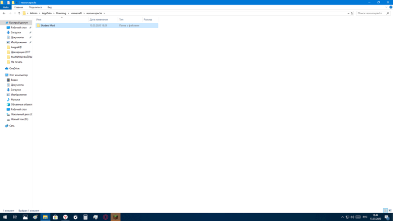Launch Minecraft from the taskbar
Viewport: 393px width, 221px height.
pyautogui.click(x=115, y=217)
